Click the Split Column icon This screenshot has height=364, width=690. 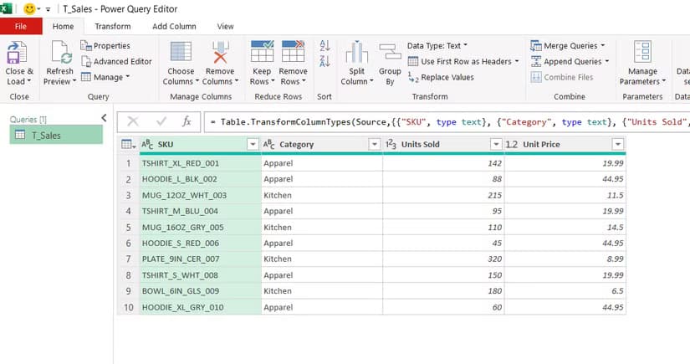[x=356, y=52]
